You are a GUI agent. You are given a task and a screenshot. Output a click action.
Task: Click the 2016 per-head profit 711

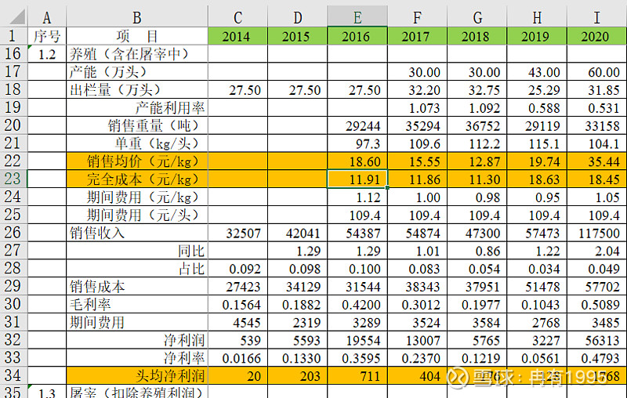(357, 375)
